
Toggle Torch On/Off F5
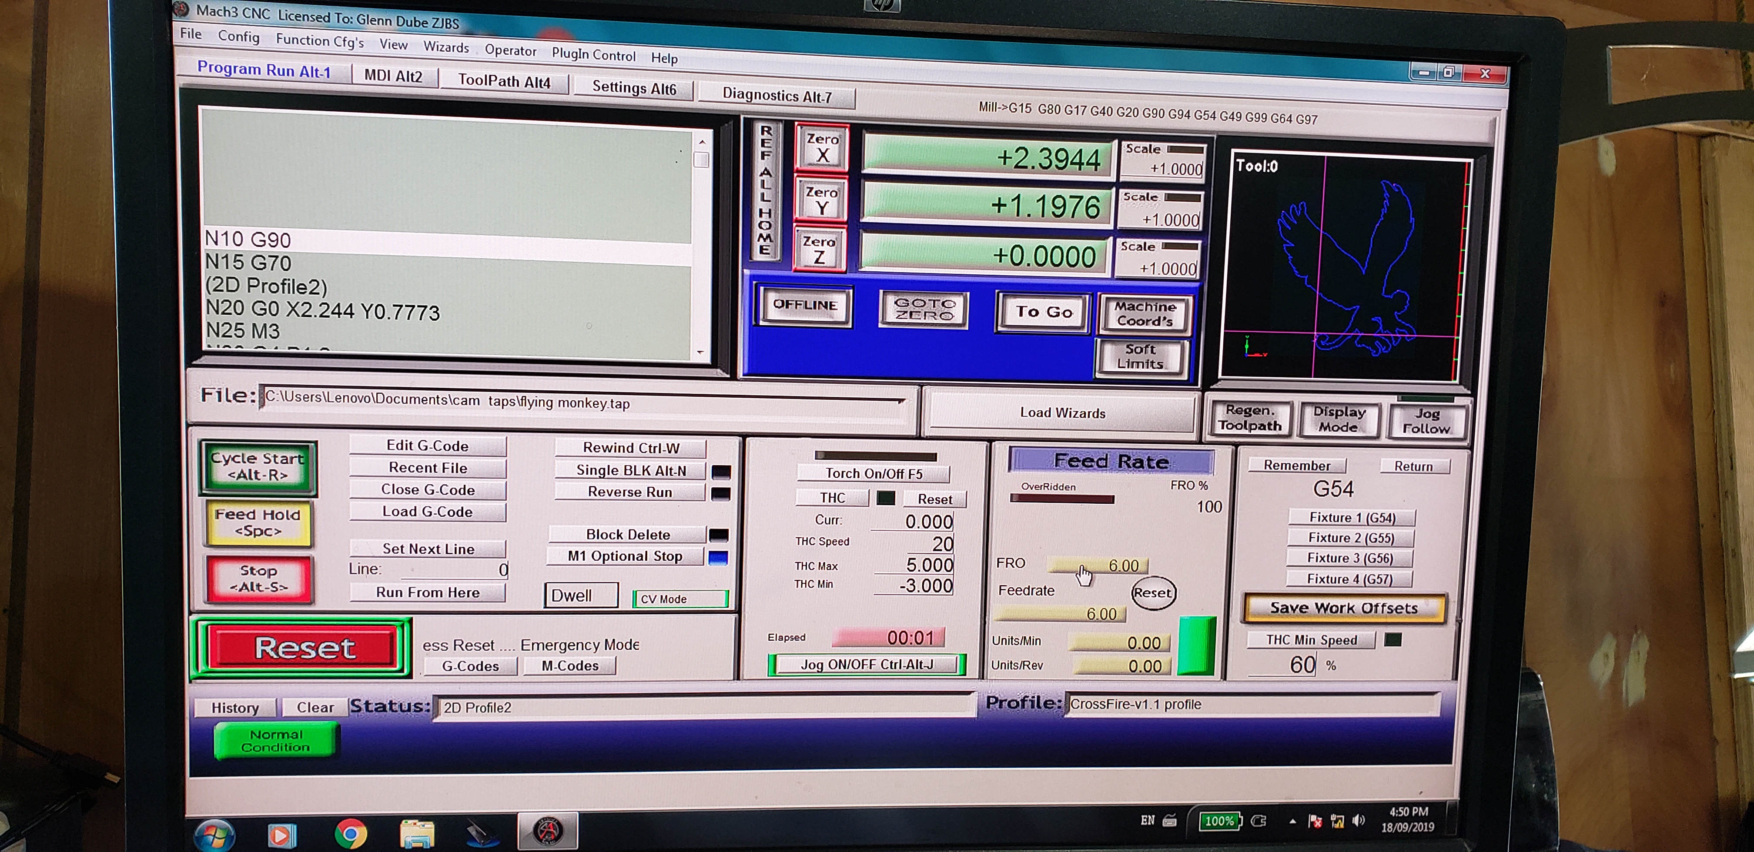tap(874, 473)
